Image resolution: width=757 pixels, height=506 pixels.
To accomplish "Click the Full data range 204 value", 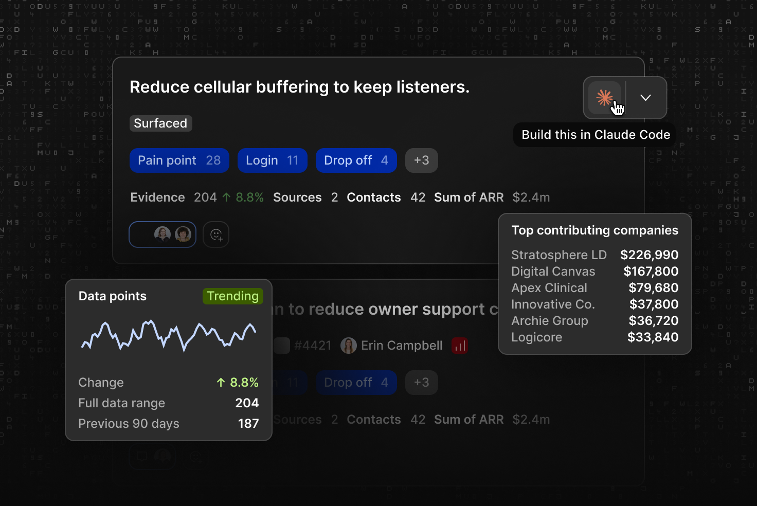I will tap(247, 403).
